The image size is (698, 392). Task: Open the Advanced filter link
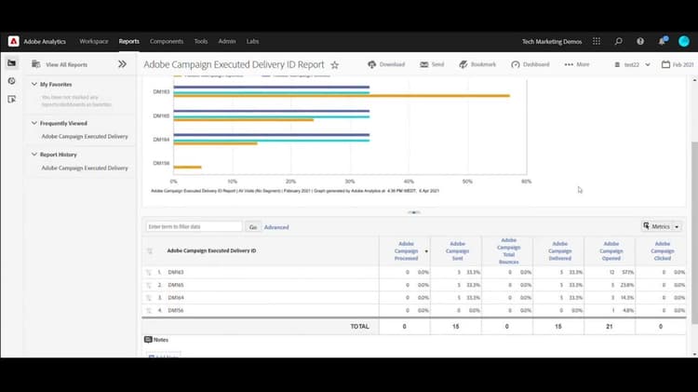(276, 227)
